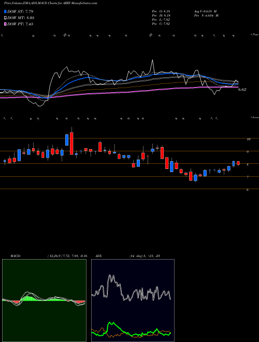Click the 7 price axis label
259x342 pixels.
pos(248,177)
